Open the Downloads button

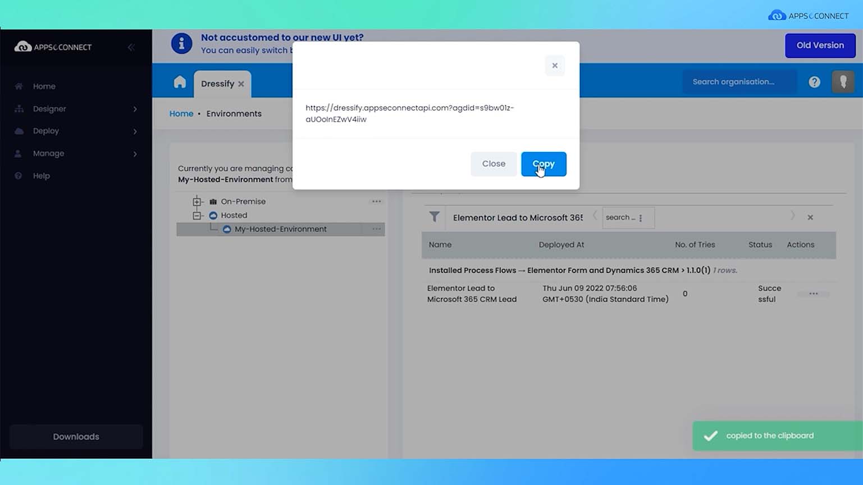76,437
